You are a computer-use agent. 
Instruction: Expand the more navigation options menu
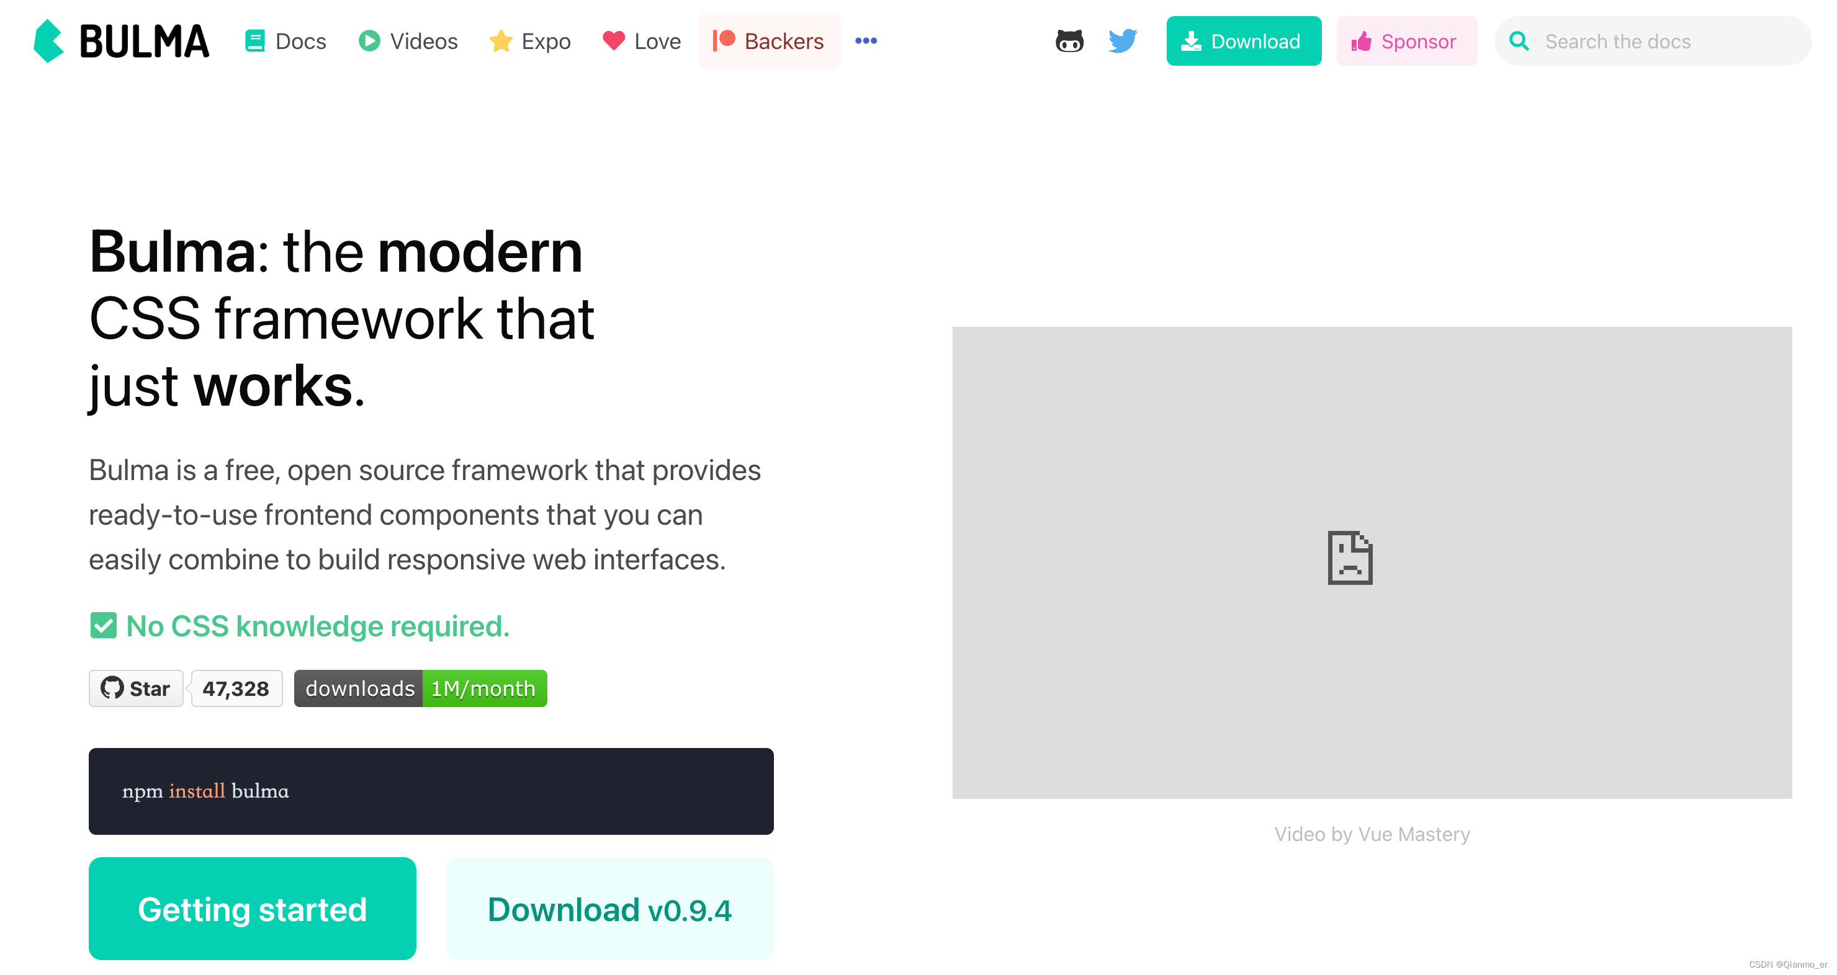866,40
